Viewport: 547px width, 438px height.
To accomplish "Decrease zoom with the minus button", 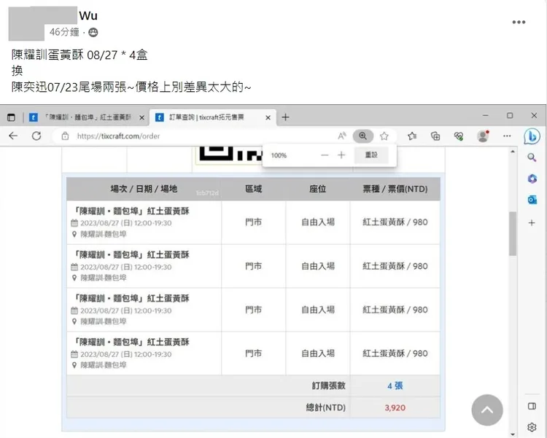I will tap(325, 155).
